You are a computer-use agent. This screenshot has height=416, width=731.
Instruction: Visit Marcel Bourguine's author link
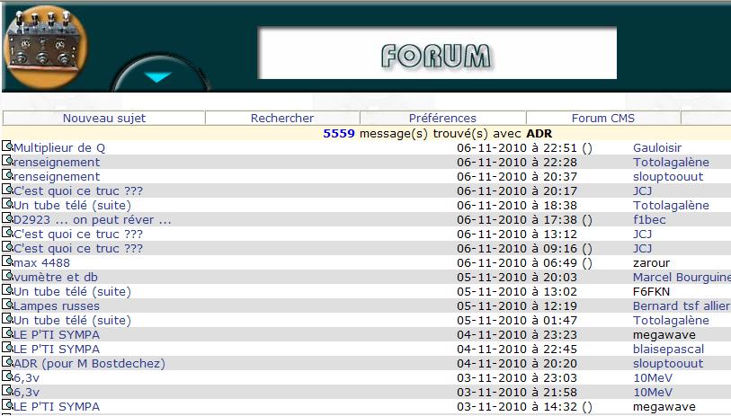point(681,277)
